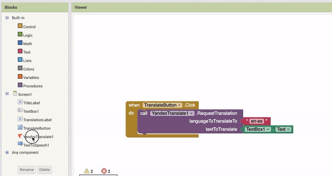Click the 'call' keyword on the purple block
Viewport: 332px width, 176px height.
[144, 113]
